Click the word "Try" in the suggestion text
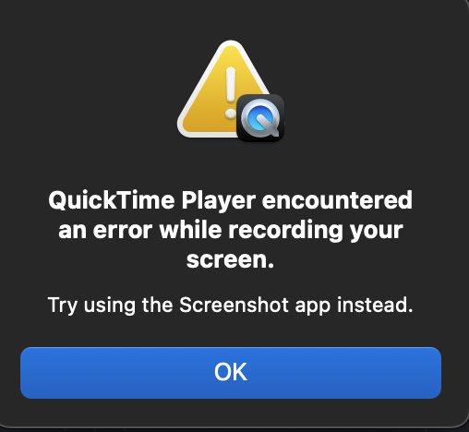This screenshot has width=469, height=432. [63, 306]
